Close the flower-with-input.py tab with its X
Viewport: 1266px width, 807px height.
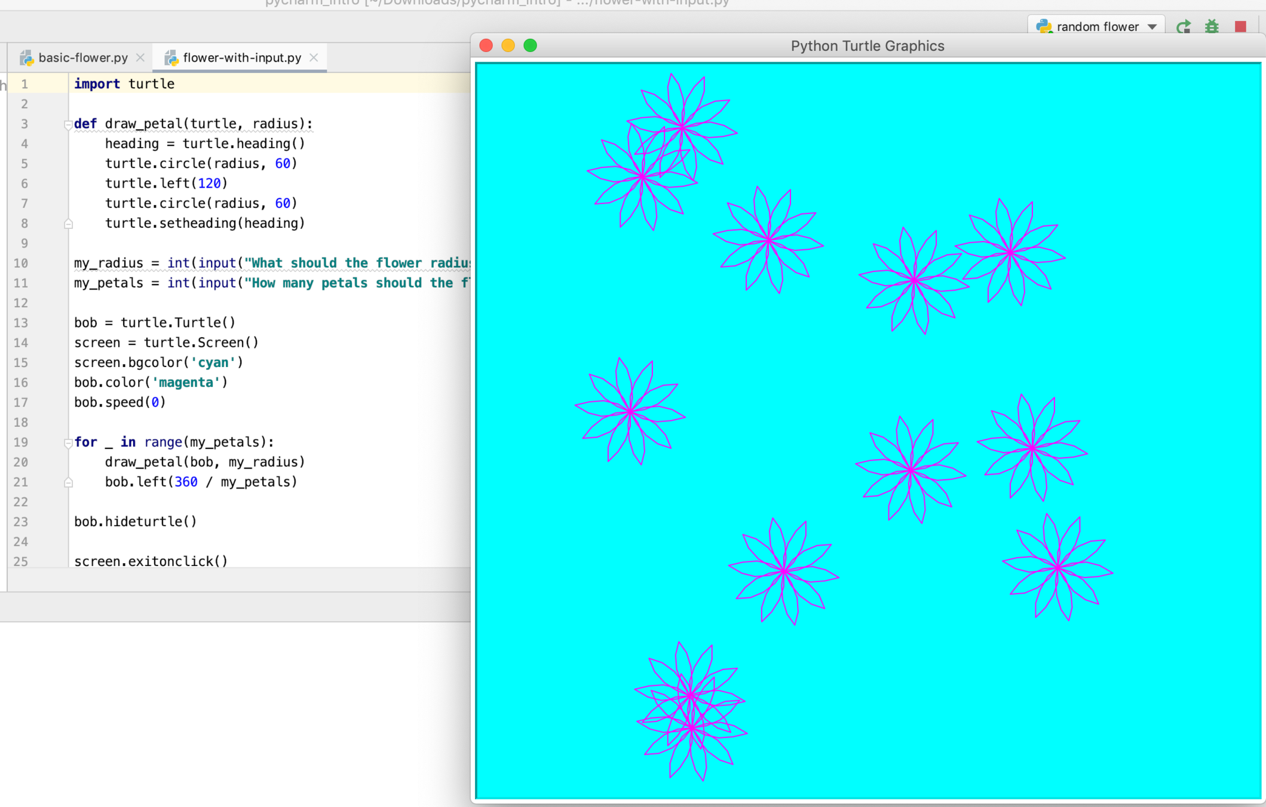tap(314, 57)
